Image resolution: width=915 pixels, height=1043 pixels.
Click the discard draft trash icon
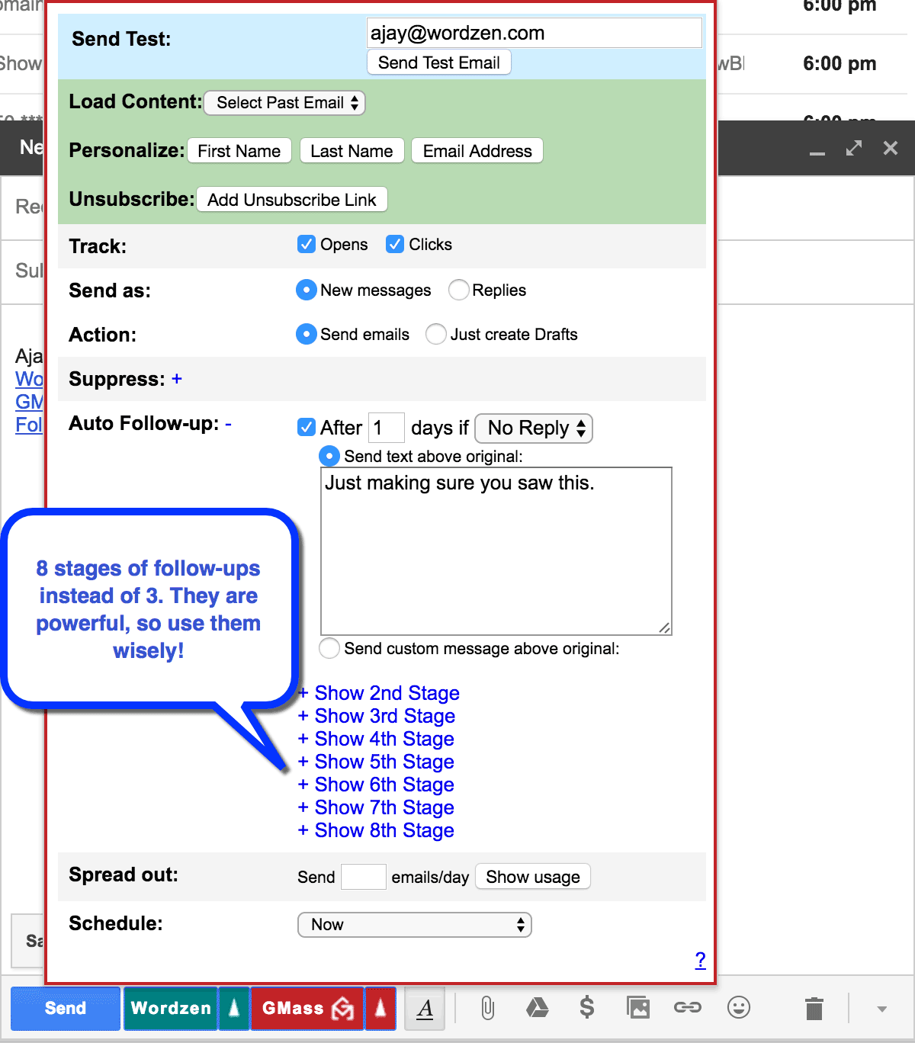click(814, 1009)
